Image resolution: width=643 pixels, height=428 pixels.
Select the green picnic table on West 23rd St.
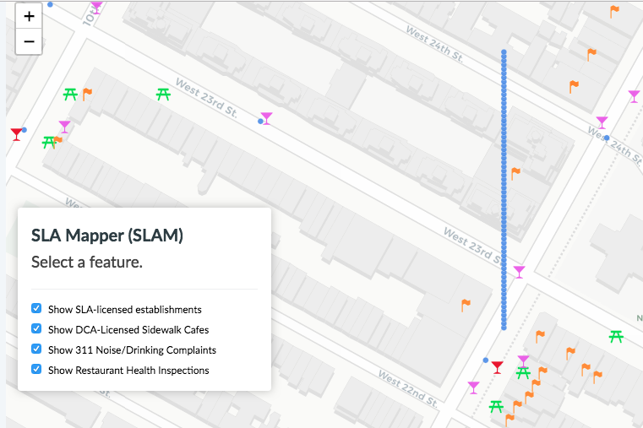click(x=164, y=94)
